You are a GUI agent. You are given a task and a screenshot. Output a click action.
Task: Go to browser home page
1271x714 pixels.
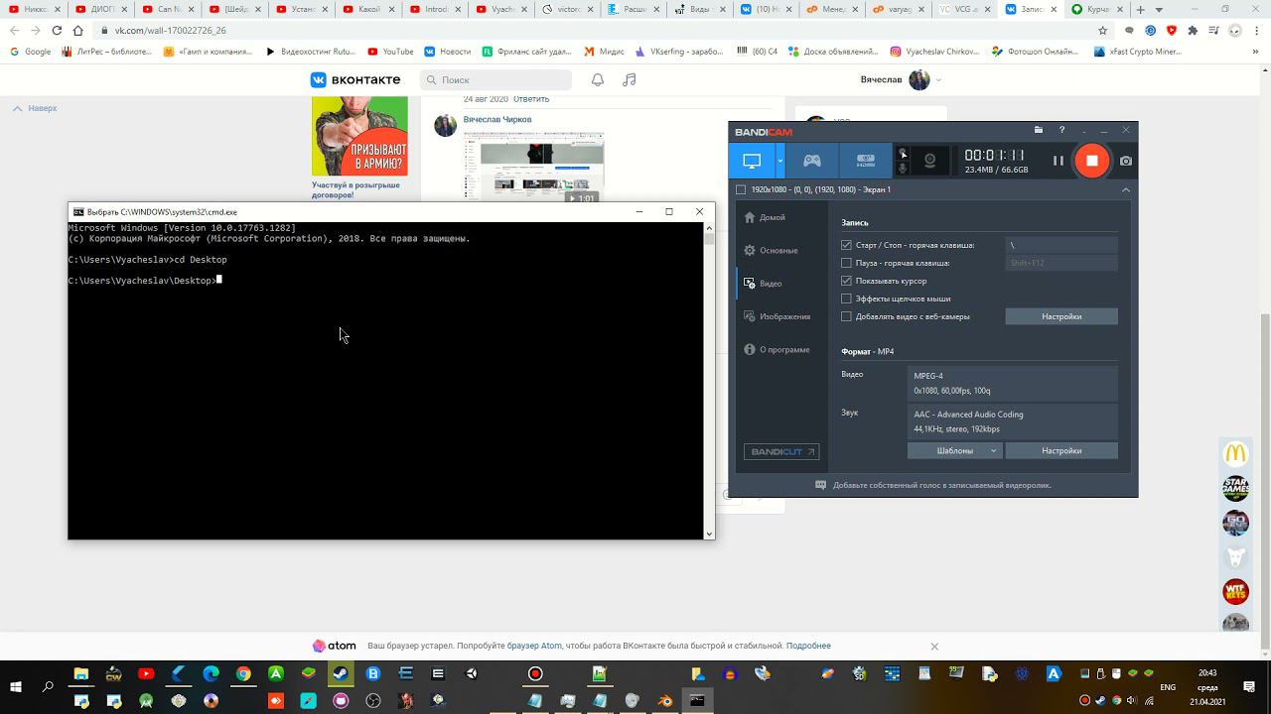pyautogui.click(x=78, y=31)
